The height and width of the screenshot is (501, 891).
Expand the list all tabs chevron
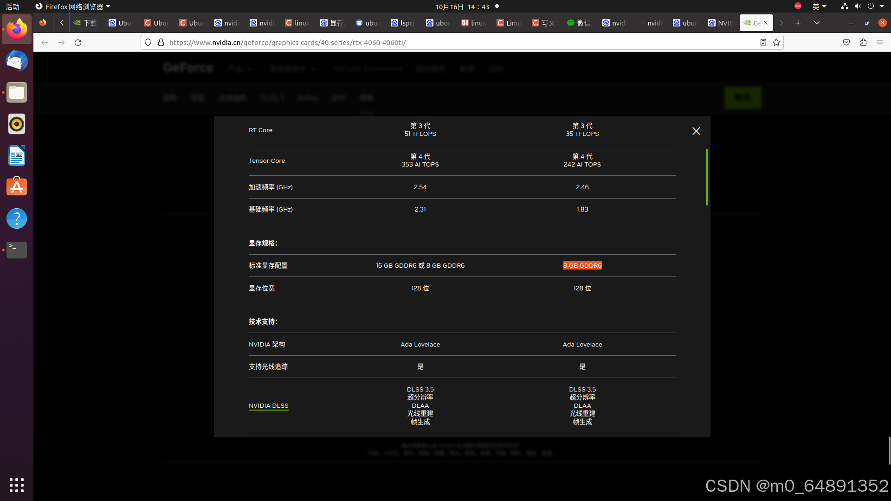(817, 23)
